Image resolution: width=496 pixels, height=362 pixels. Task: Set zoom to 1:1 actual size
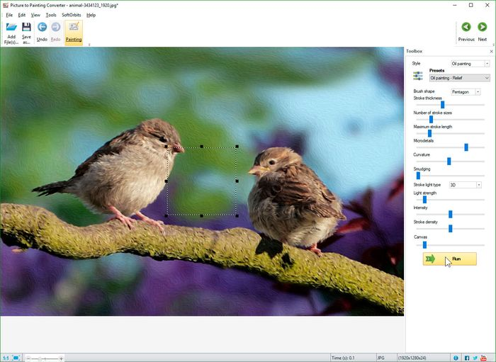pyautogui.click(x=6, y=358)
